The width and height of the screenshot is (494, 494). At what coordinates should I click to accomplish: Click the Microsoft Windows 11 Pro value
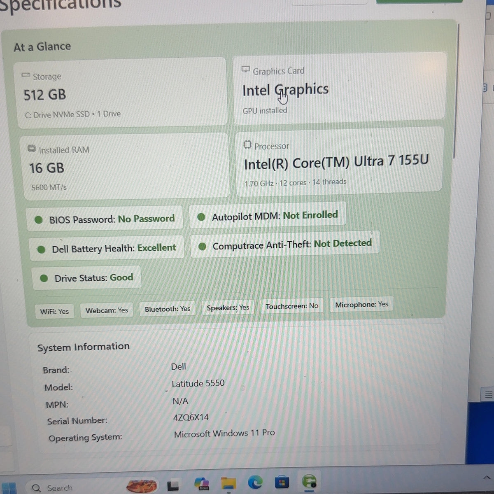tap(224, 433)
